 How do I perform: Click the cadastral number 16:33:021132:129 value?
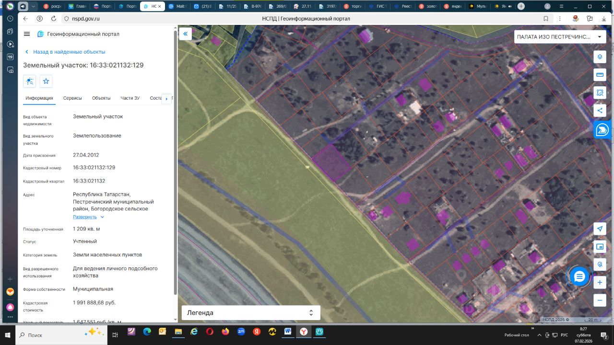(x=94, y=168)
